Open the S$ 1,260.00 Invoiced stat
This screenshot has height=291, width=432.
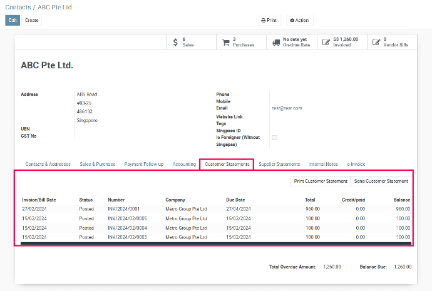[342, 42]
